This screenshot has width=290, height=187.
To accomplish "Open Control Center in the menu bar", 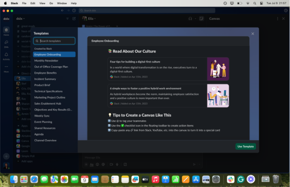I will (261, 3).
